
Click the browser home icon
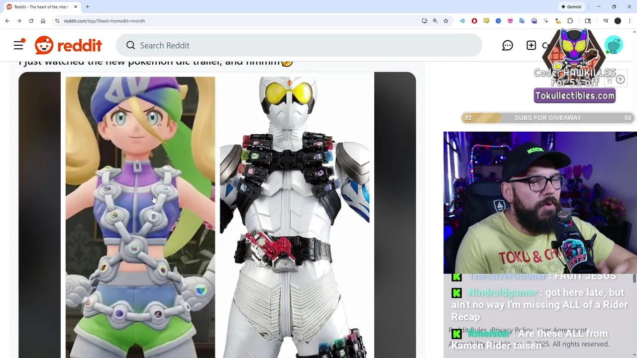point(43,21)
